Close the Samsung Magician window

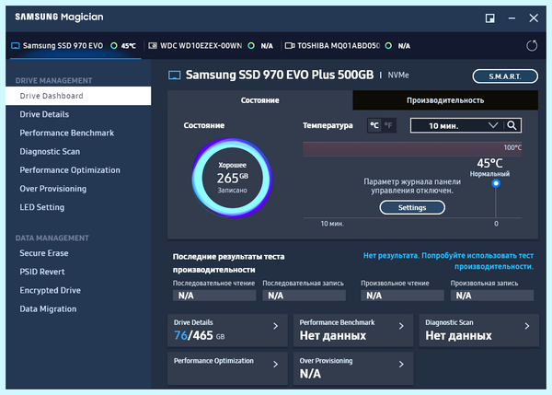534,18
